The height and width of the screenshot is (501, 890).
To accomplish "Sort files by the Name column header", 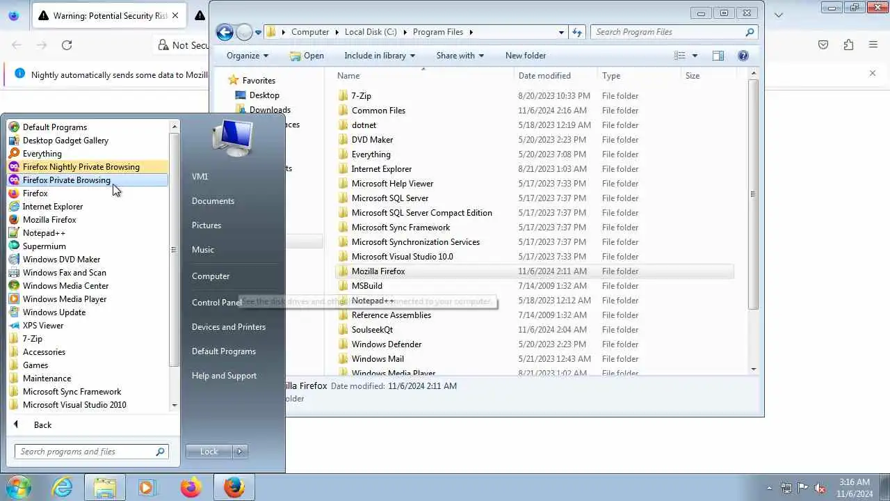I will pyautogui.click(x=423, y=76).
